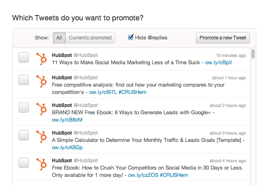Click Promote a new Tweet button

pyautogui.click(x=223, y=38)
